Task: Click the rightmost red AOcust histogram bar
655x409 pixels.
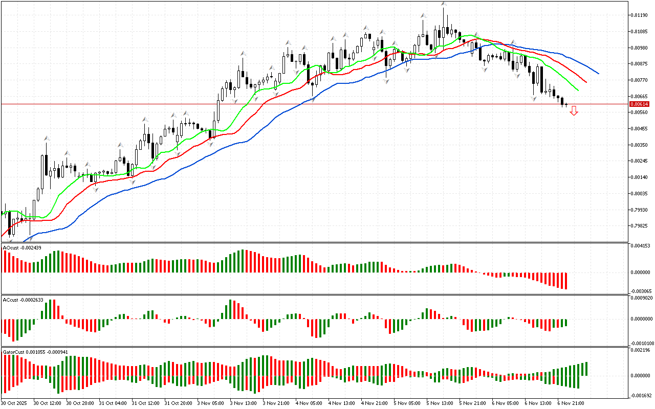Action: point(566,281)
